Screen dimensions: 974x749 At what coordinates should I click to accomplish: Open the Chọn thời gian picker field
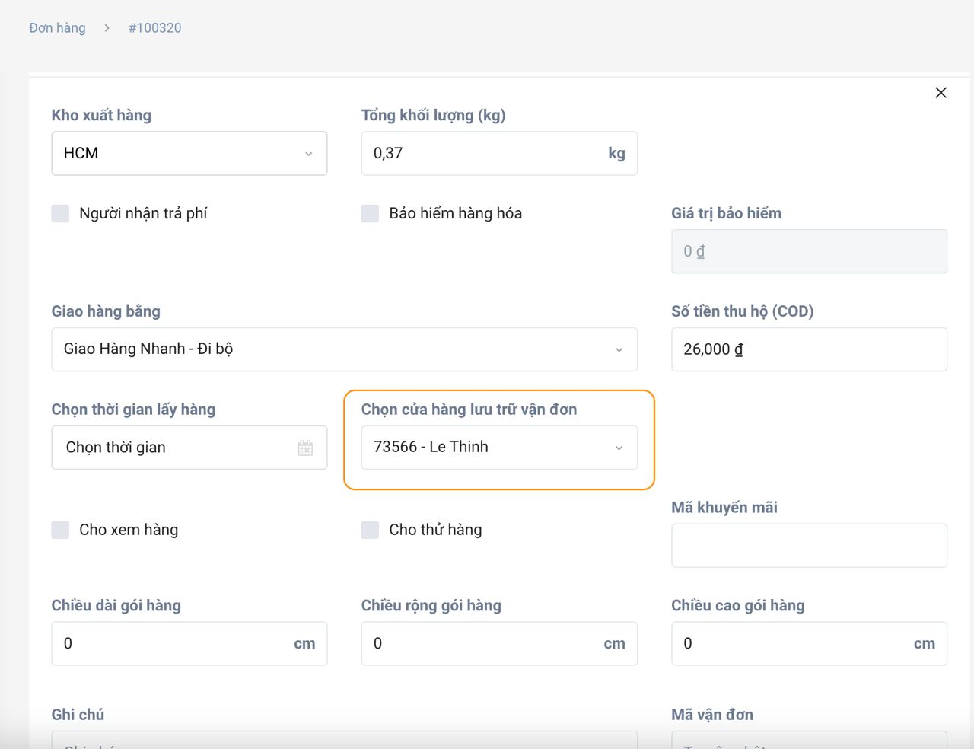pos(175,448)
